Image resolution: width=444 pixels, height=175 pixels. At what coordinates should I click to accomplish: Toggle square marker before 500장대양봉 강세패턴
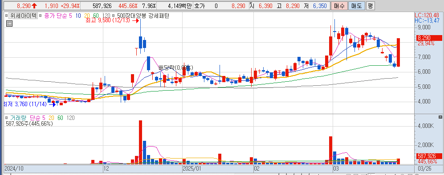[x=114, y=16]
